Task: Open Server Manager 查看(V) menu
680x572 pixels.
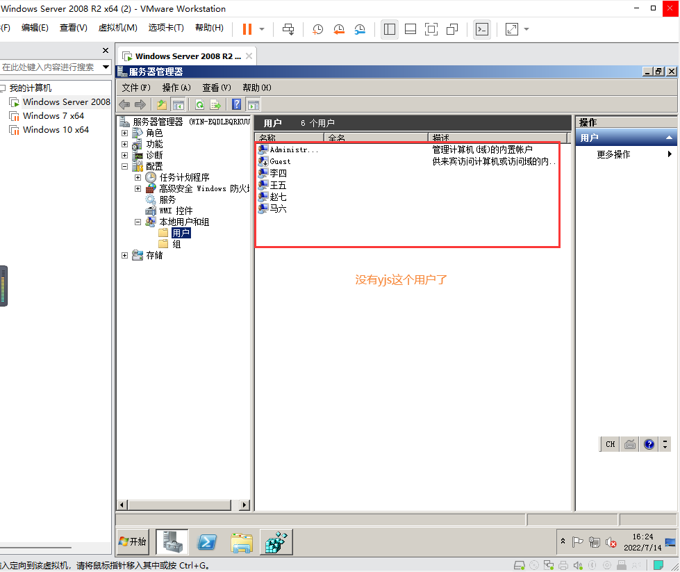Action: tap(217, 88)
